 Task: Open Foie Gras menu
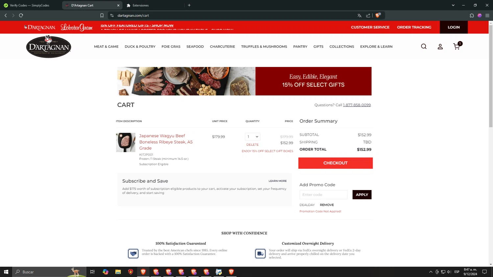tap(171, 47)
